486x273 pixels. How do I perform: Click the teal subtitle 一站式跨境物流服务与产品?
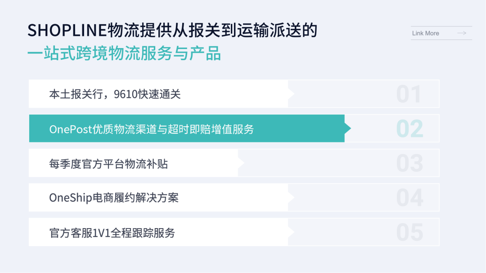[124, 54]
